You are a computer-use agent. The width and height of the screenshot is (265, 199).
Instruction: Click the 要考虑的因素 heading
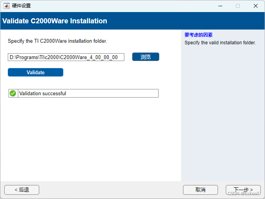[199, 35]
